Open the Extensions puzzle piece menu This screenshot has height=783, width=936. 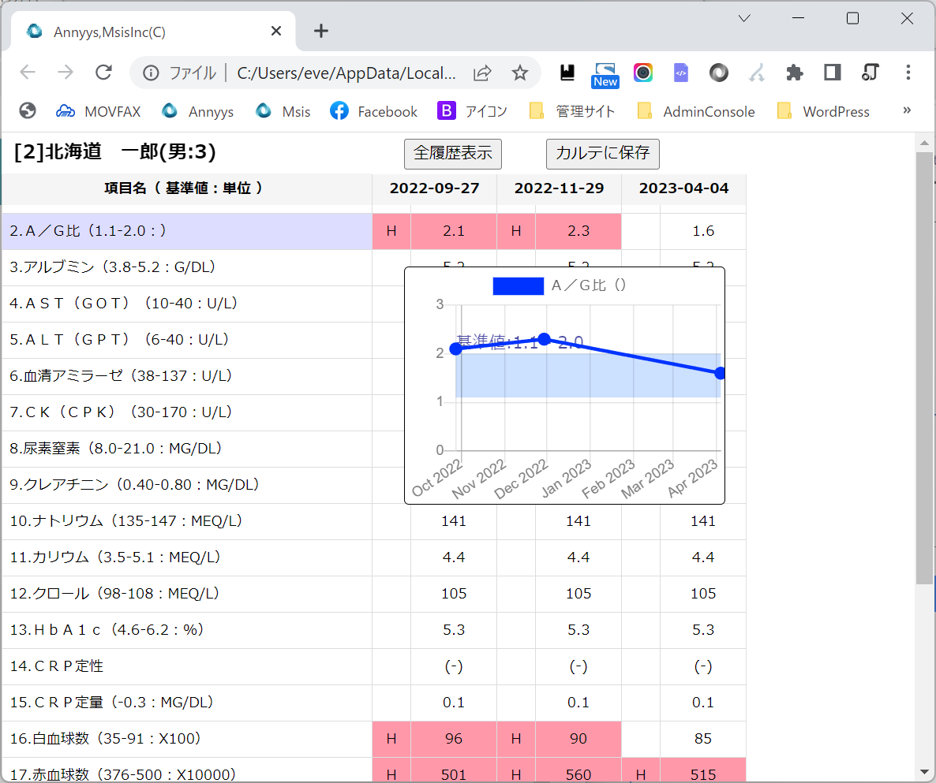[795, 73]
